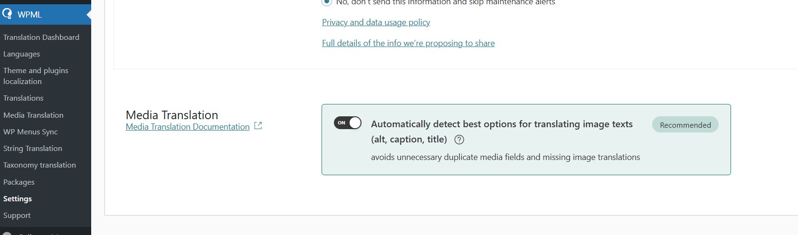Click the help question mark icon
This screenshot has width=798, height=235.
(459, 140)
